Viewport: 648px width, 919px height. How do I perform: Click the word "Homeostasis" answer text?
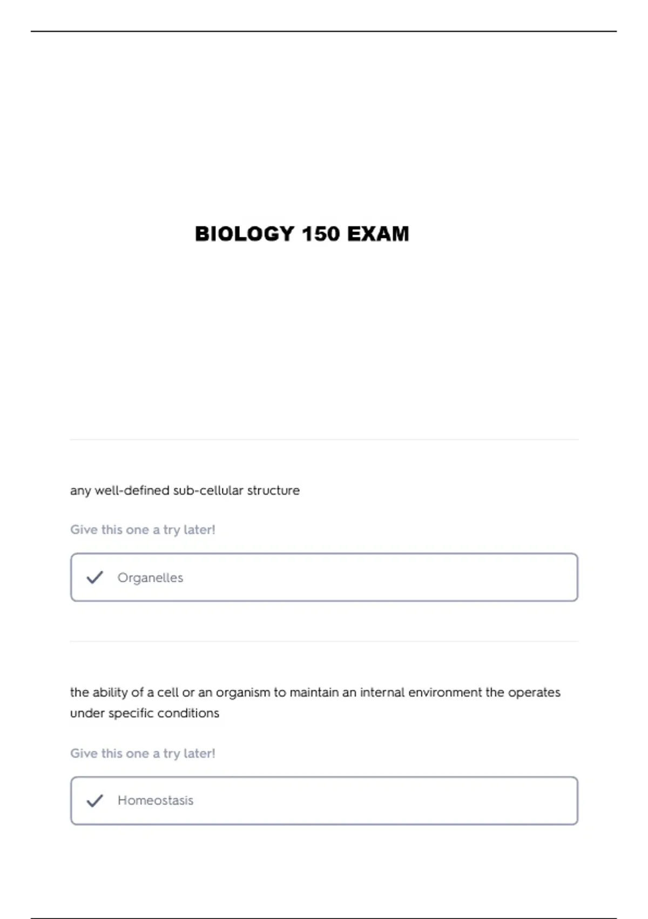point(156,801)
